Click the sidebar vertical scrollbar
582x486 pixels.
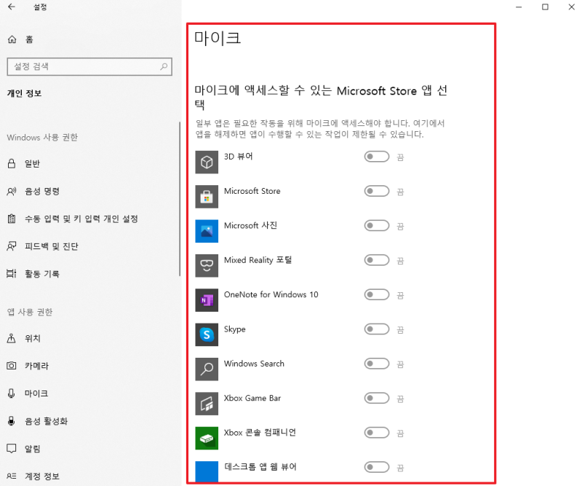[180, 199]
